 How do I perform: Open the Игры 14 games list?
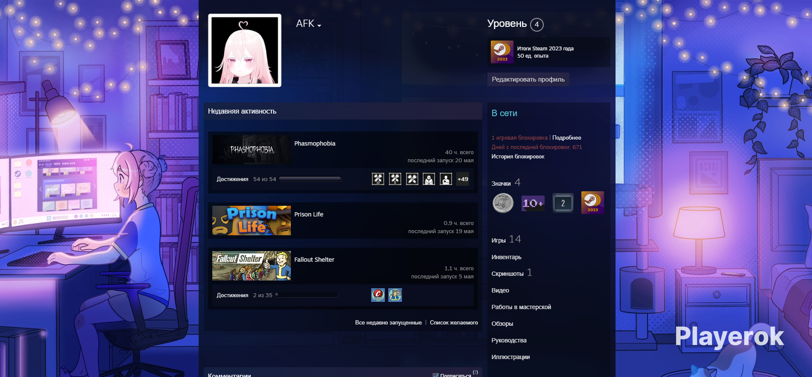(x=506, y=240)
